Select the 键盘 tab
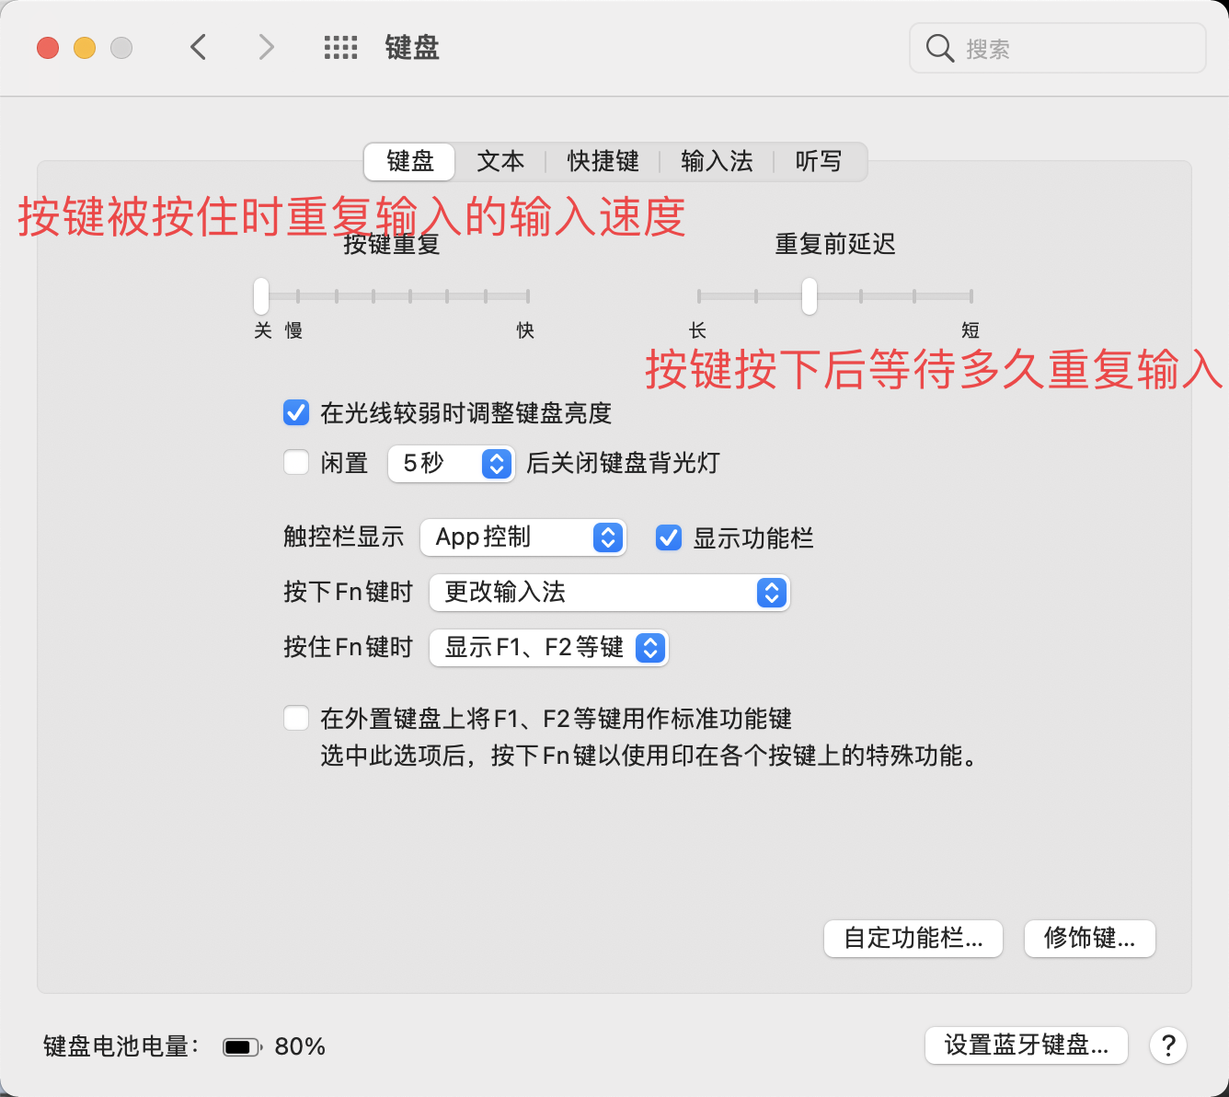Screen dimensions: 1229x1097 click(410, 162)
